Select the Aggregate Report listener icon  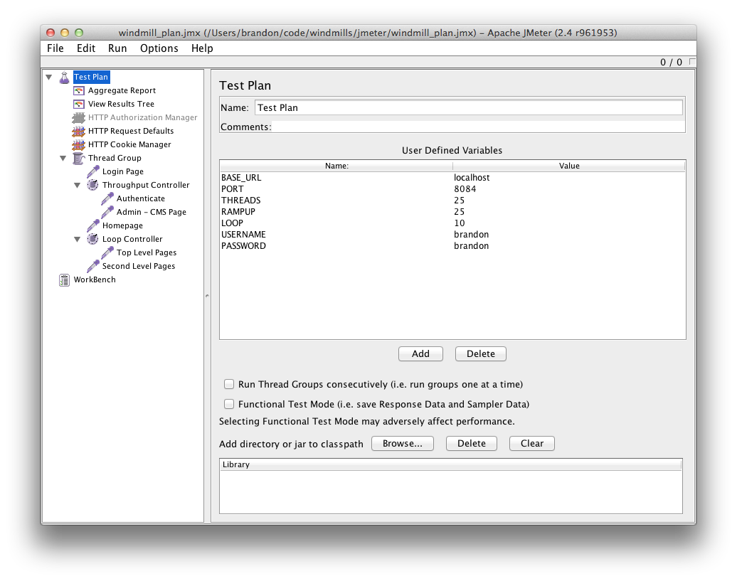(x=78, y=90)
